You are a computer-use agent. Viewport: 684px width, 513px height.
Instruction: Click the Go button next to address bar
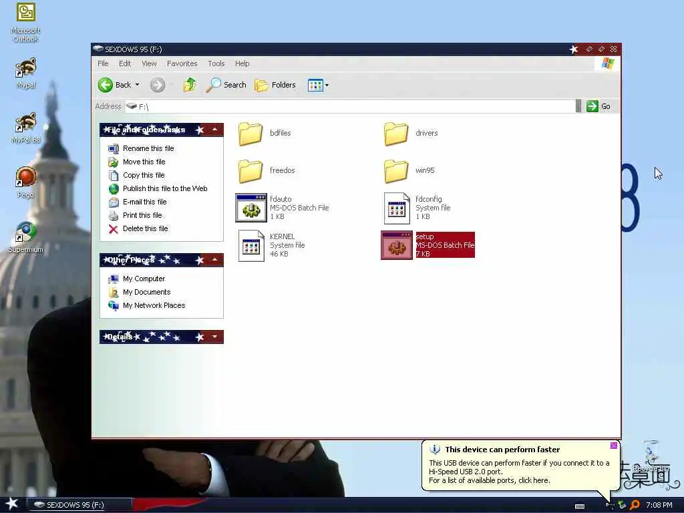click(598, 106)
